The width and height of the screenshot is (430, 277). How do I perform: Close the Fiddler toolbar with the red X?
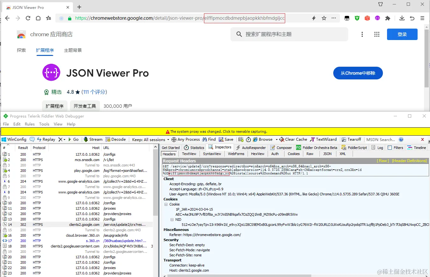tap(423, 139)
